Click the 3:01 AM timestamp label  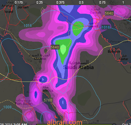(x=20, y=124)
